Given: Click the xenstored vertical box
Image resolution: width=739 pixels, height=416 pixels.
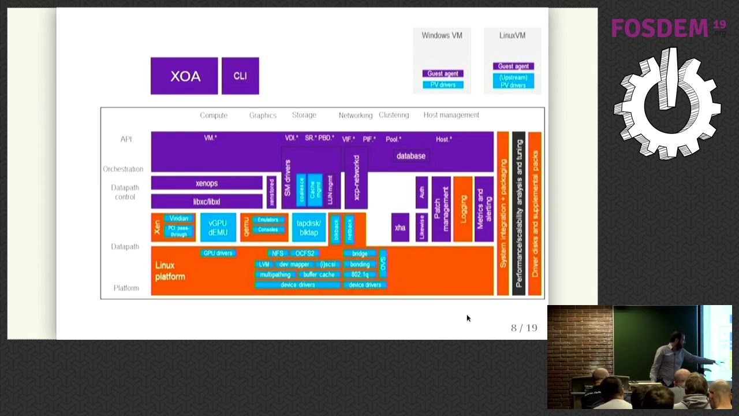Looking at the screenshot, I should (271, 192).
